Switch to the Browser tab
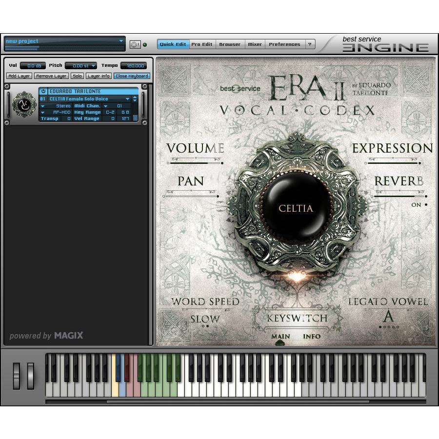Screen dimensions: 439x439 pos(230,44)
